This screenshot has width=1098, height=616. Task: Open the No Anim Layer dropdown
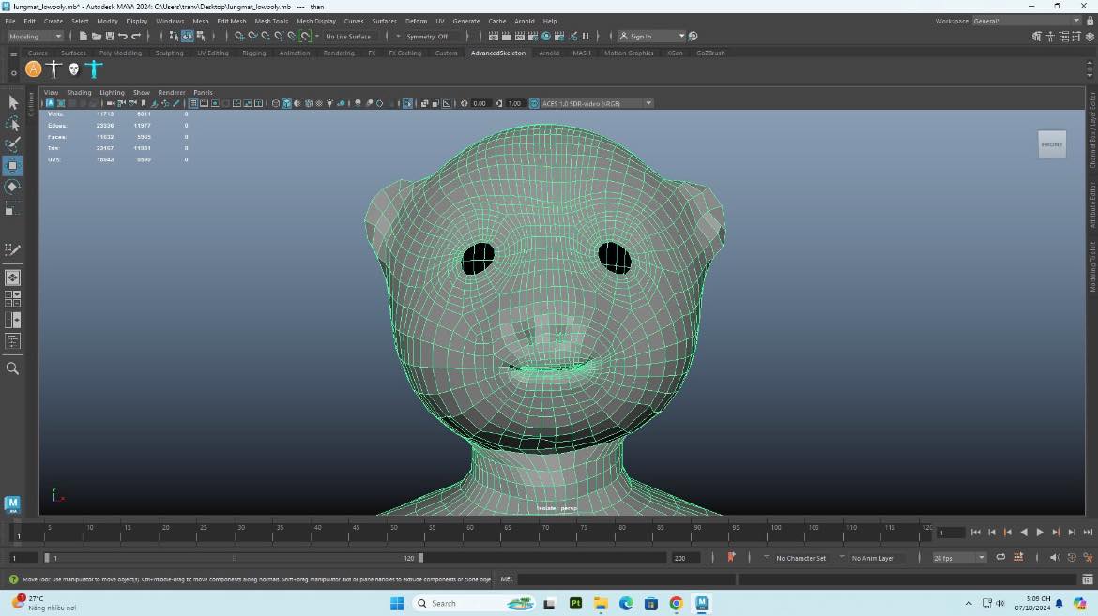873,558
